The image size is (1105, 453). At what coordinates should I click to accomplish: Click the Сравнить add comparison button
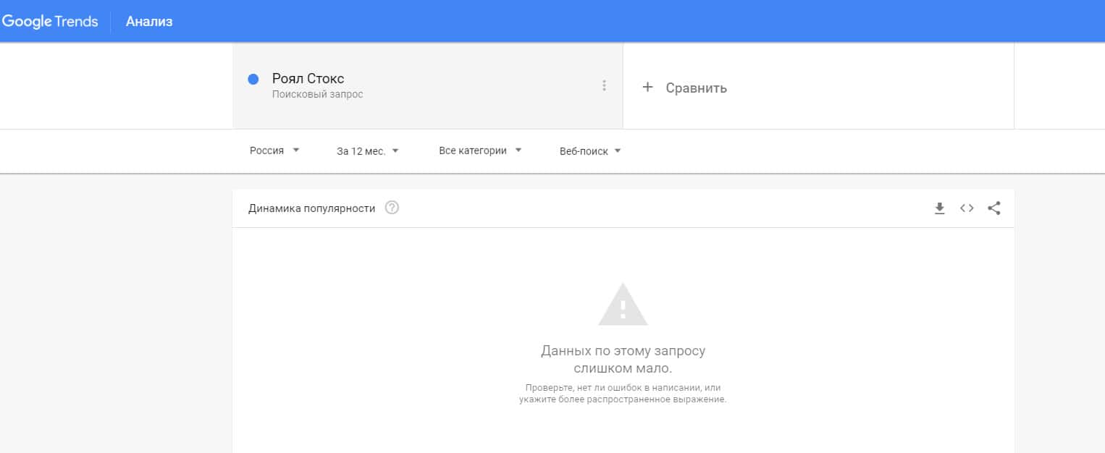[x=695, y=88]
